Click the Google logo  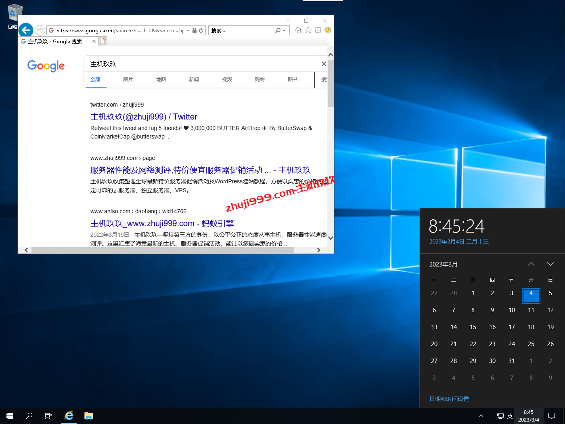click(x=46, y=66)
